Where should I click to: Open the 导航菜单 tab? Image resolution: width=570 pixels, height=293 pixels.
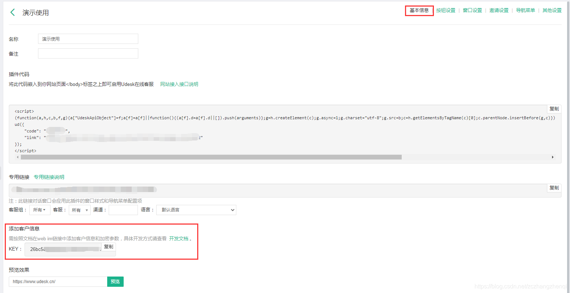pos(525,11)
